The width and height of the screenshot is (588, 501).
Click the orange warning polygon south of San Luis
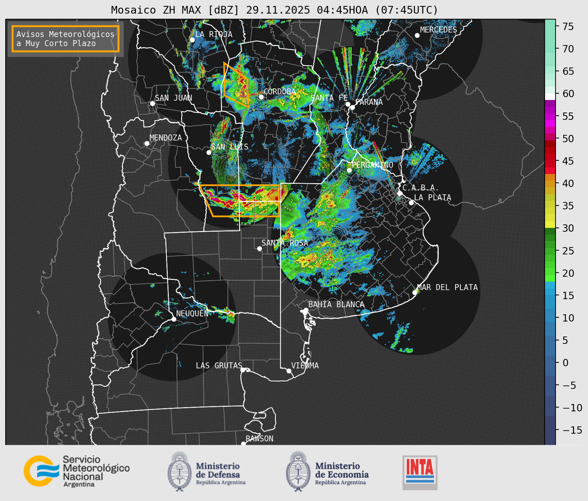coord(240,201)
